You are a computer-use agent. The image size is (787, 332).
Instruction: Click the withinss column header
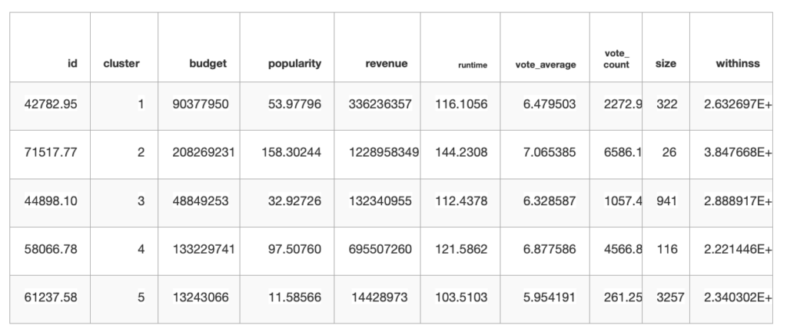(738, 64)
